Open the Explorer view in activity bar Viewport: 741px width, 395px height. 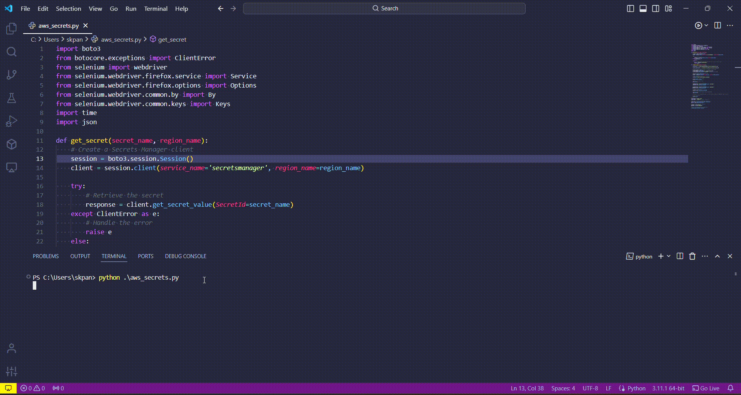pos(12,28)
